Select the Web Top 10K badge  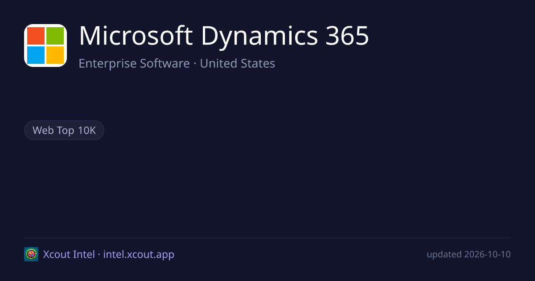[64, 130]
